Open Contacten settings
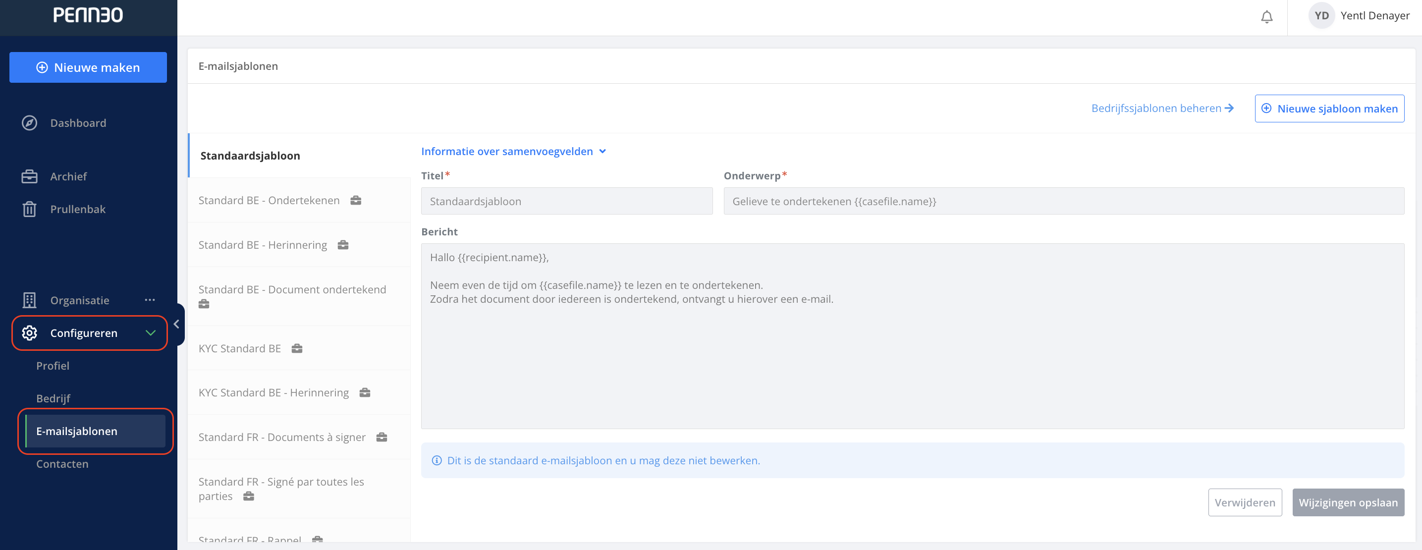 (62, 463)
